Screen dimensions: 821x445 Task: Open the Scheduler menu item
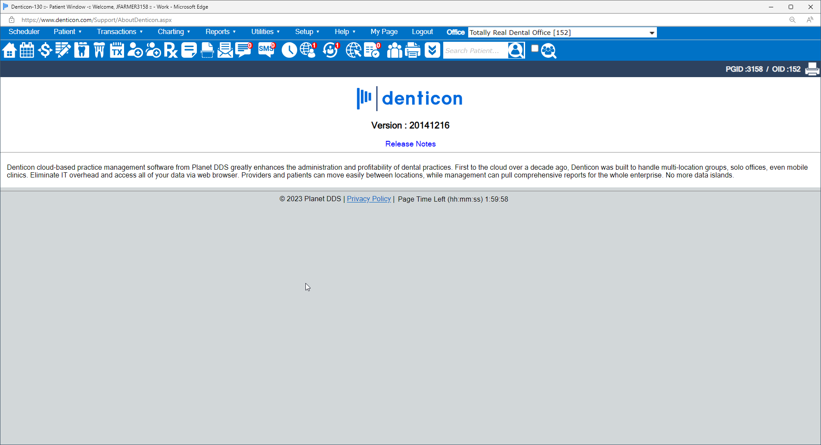(24, 32)
